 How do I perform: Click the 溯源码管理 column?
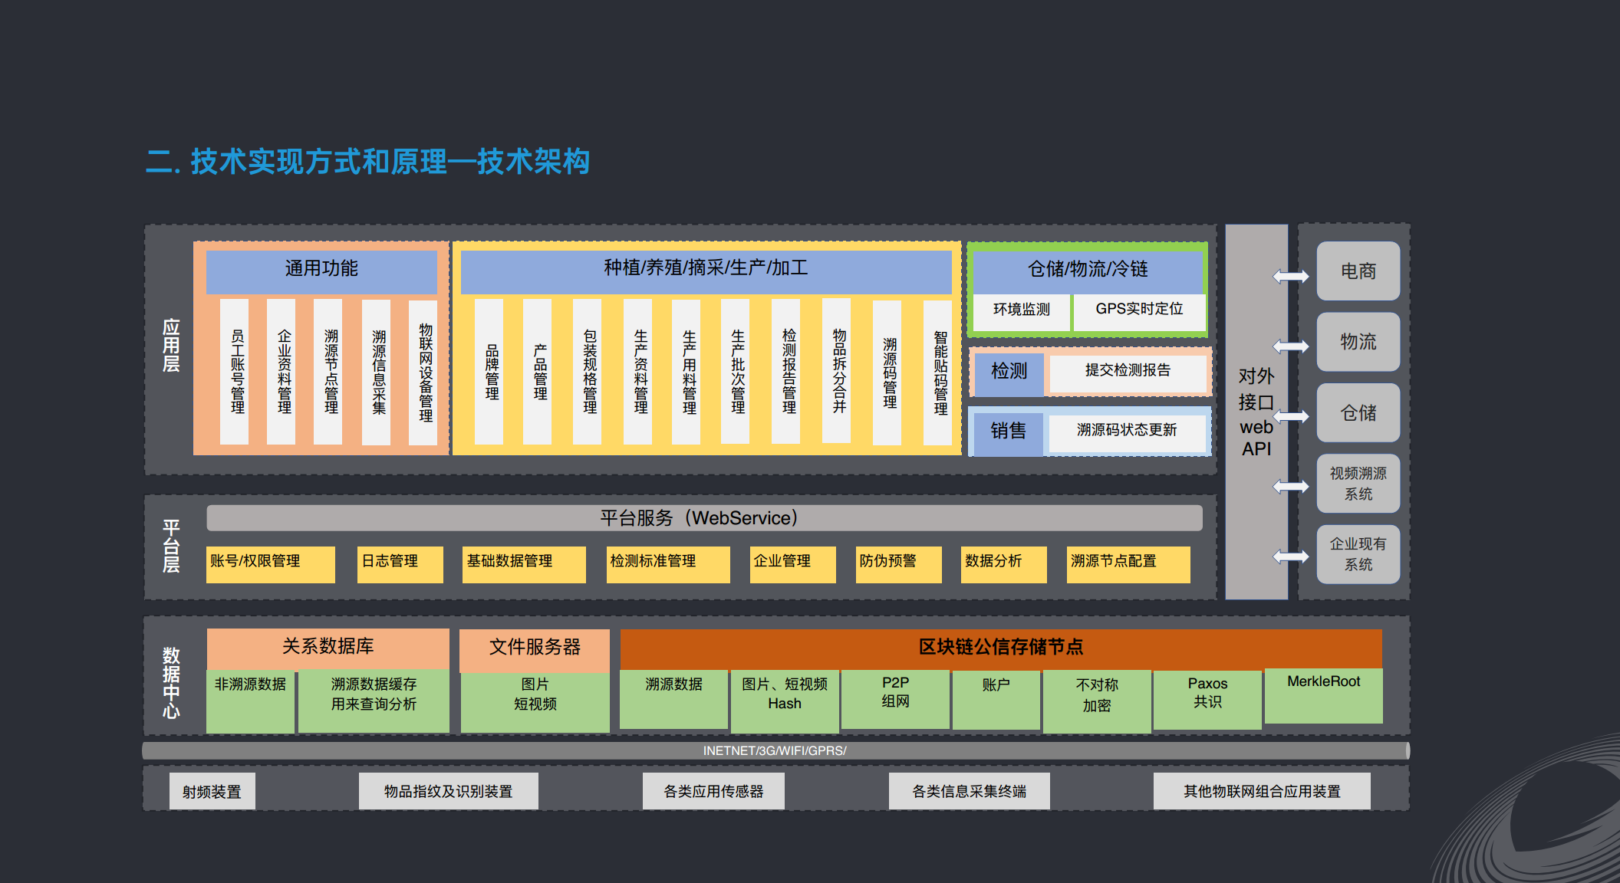pyautogui.click(x=887, y=373)
